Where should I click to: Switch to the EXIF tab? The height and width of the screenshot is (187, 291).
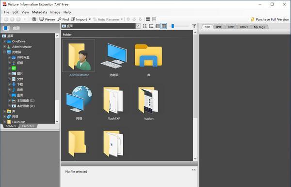click(x=207, y=27)
